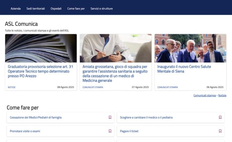The height and width of the screenshot is (142, 232).
Task: Open Sedi territoriali menu item
Action: pyautogui.click(x=36, y=8)
